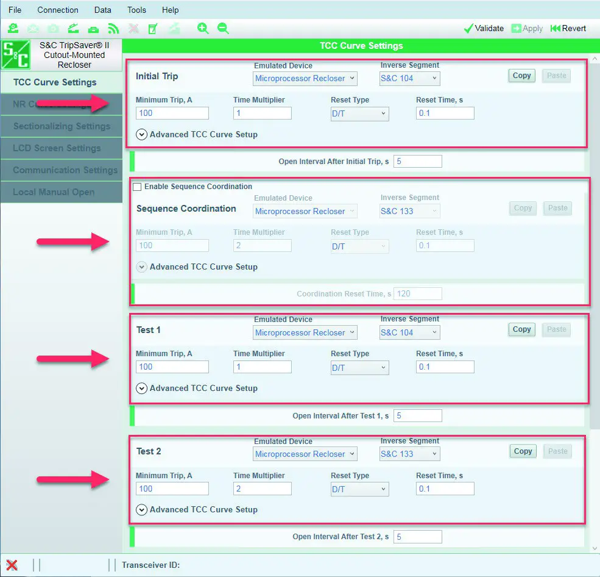Viewport: 600px width, 577px height.
Task: Open Test 2 Inverse Segment dropdown
Action: [x=409, y=454]
